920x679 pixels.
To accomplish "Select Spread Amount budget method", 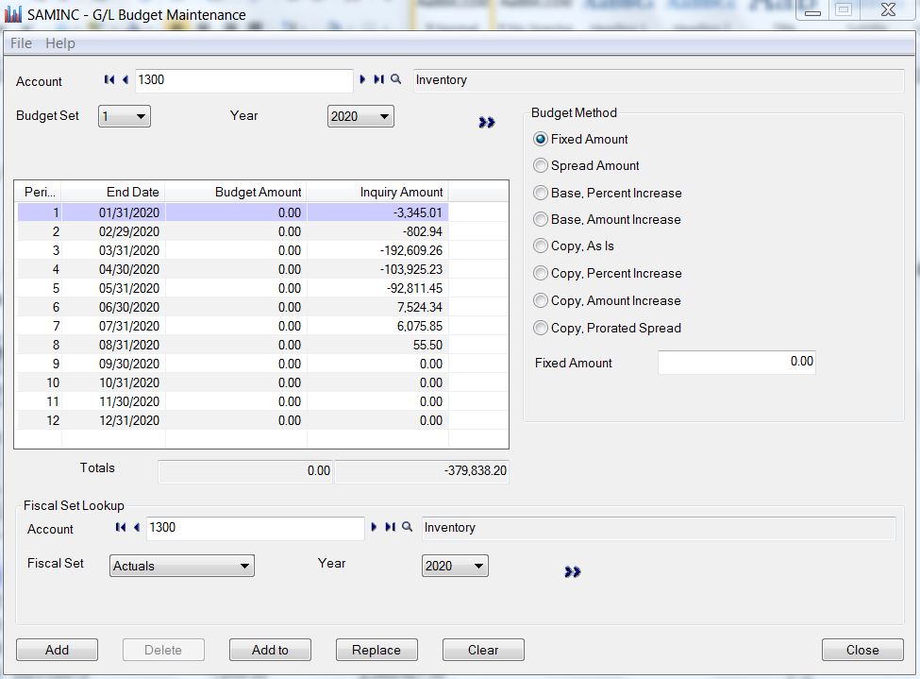I will pos(541,165).
